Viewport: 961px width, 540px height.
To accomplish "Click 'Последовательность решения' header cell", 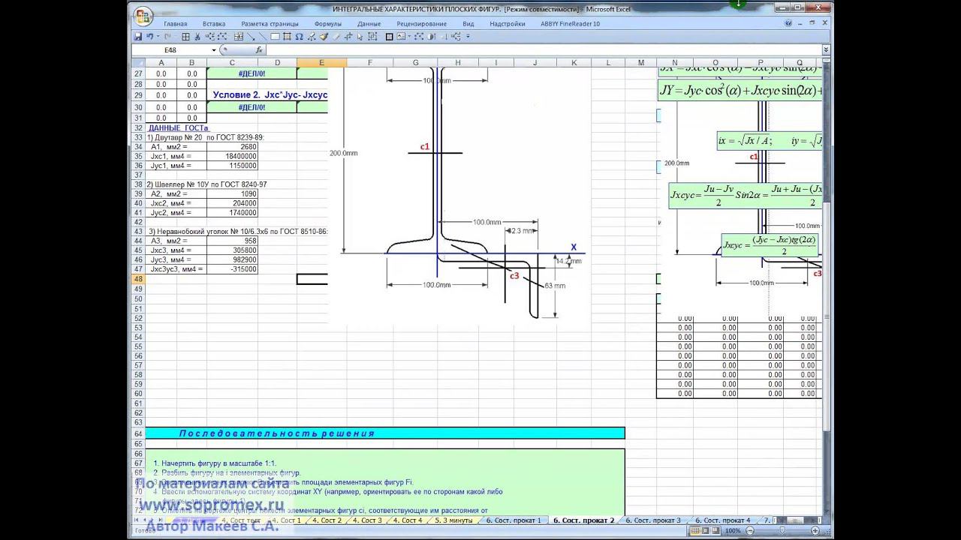I will pyautogui.click(x=384, y=433).
